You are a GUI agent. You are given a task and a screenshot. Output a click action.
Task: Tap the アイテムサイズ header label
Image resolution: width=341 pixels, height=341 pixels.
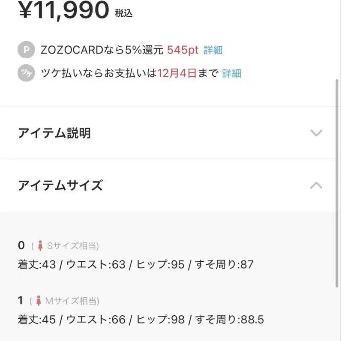coord(60,185)
